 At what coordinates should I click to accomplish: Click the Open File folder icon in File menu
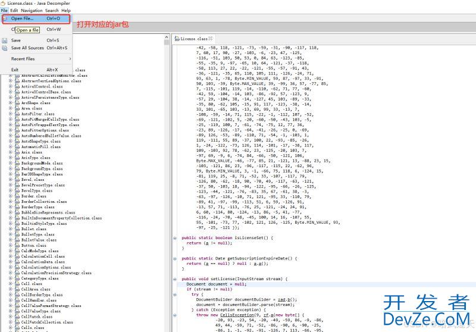(5, 18)
